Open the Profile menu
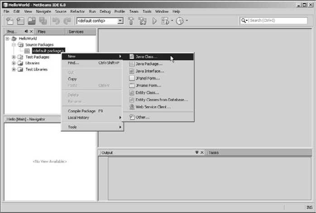 pyautogui.click(x=120, y=11)
